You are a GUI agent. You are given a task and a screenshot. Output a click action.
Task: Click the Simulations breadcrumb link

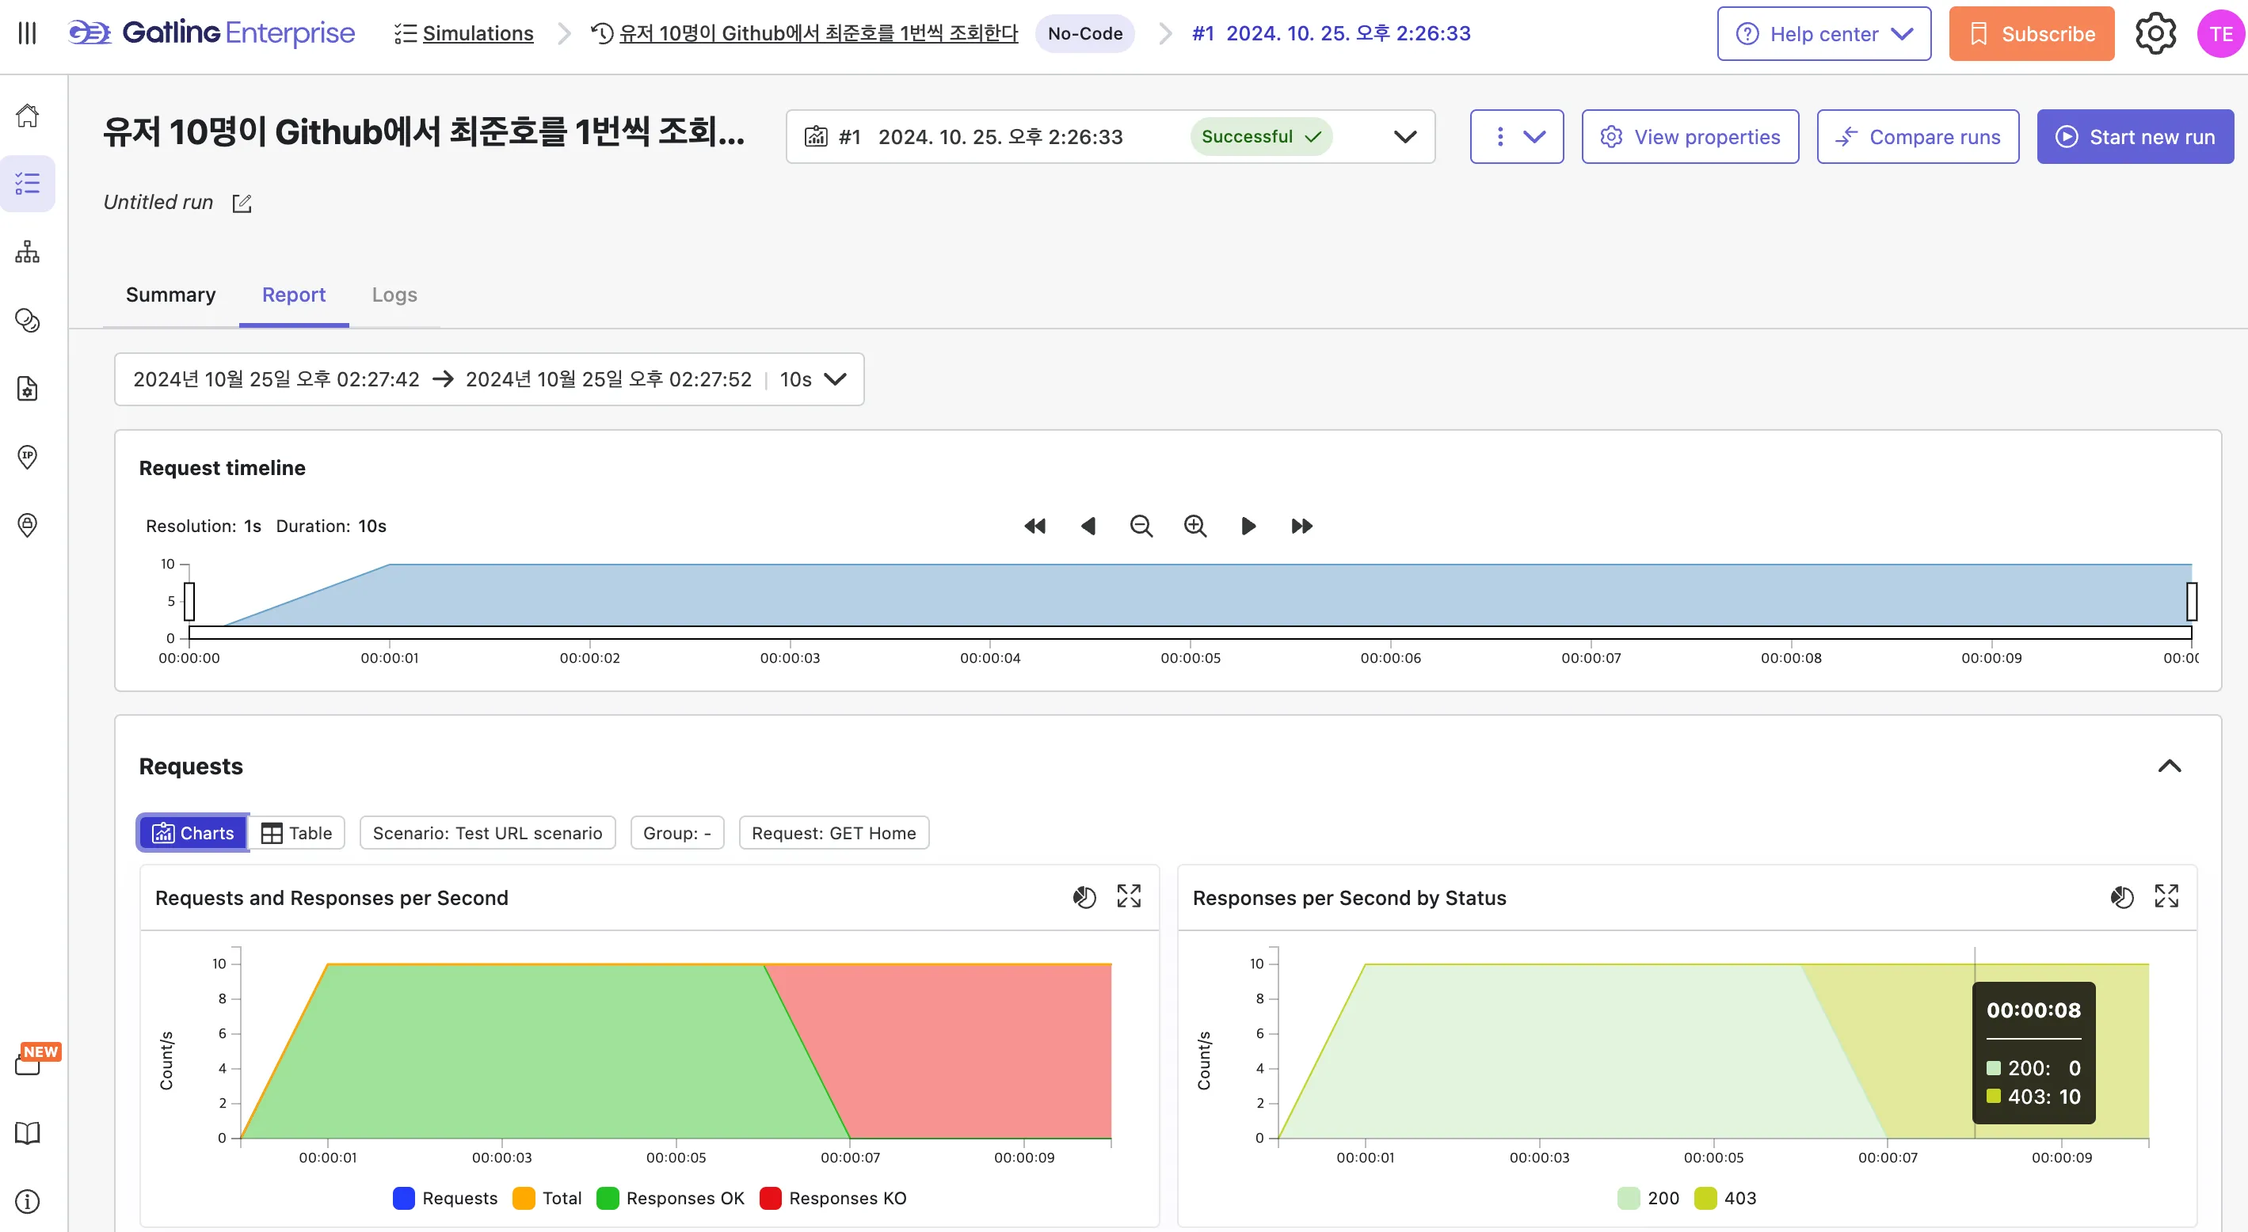click(477, 34)
